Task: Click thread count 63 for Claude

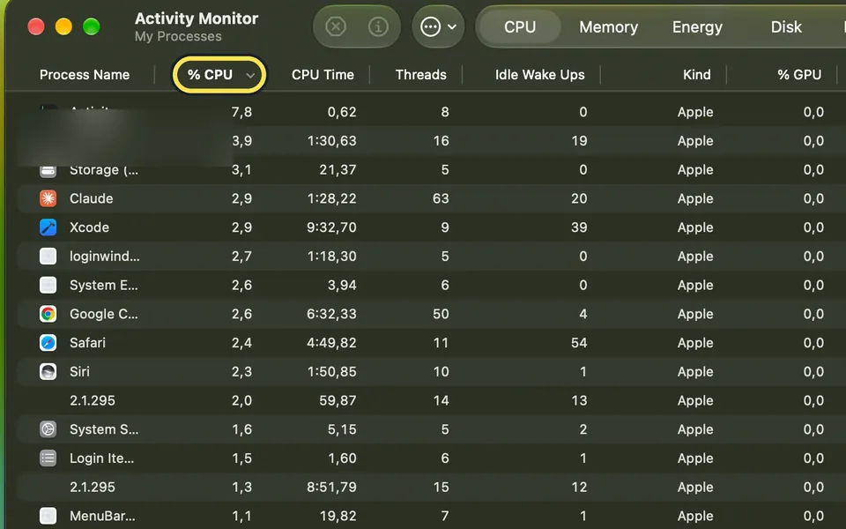Action: (x=441, y=198)
